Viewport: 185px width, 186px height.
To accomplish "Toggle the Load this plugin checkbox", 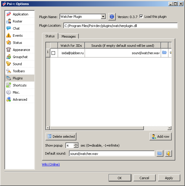I will (141, 17).
